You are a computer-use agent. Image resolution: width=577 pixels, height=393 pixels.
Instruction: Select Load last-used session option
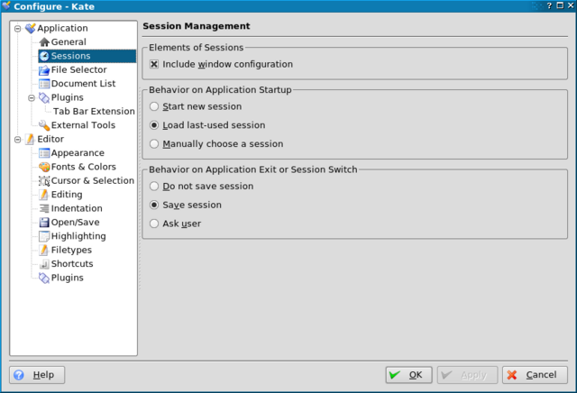pos(154,125)
